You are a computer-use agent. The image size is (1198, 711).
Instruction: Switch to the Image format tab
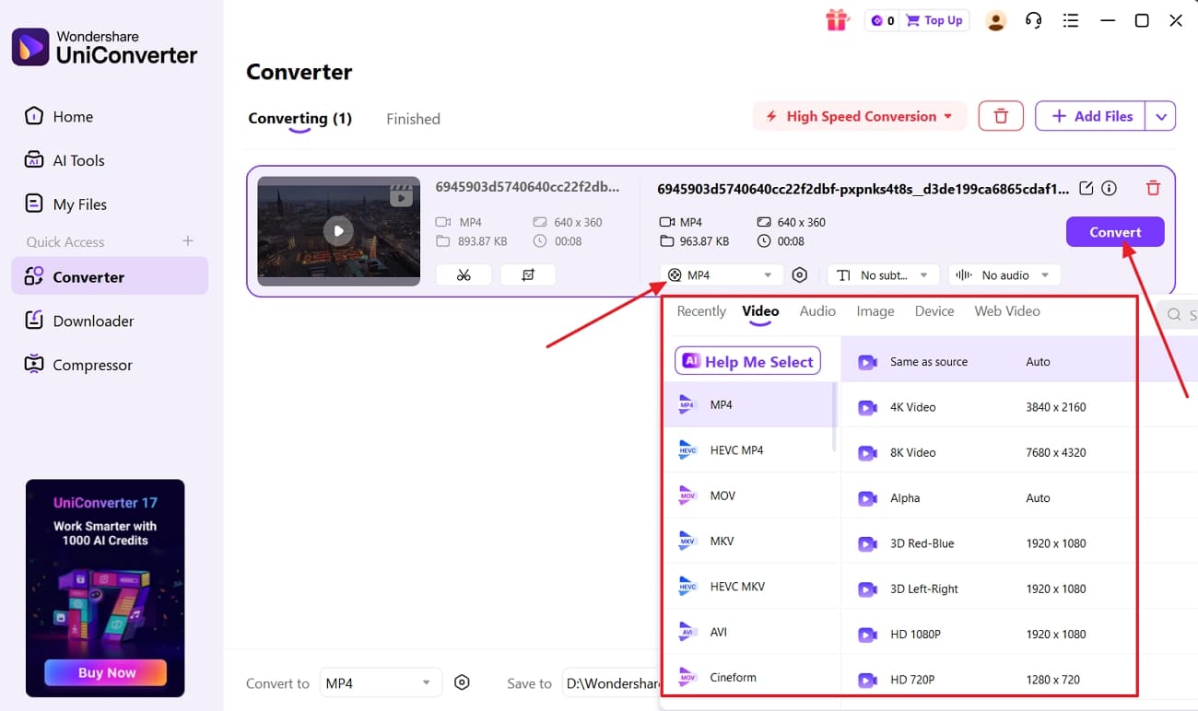[875, 311]
